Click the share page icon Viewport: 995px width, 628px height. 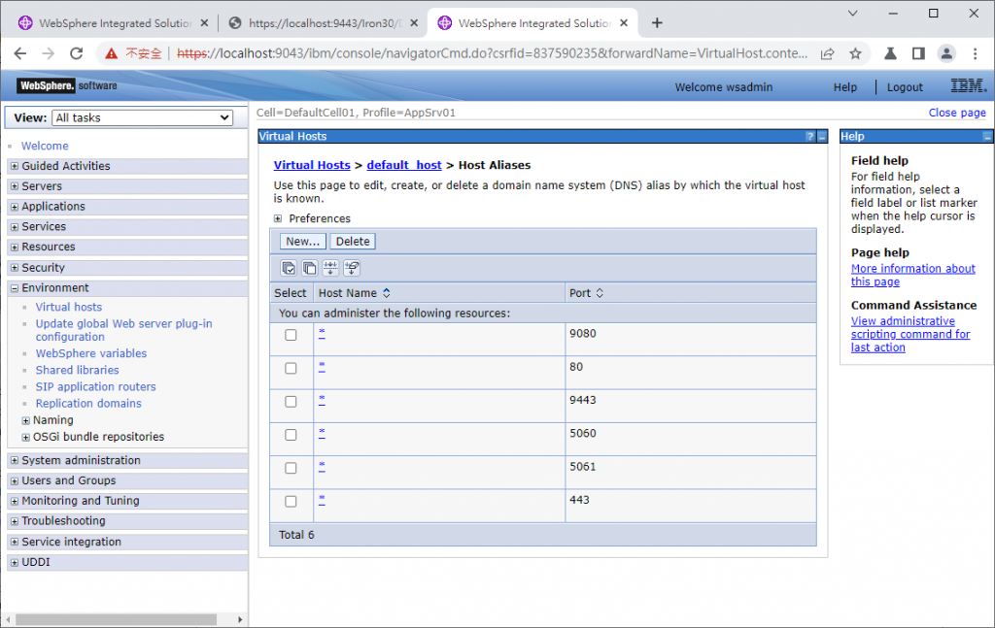tap(828, 53)
